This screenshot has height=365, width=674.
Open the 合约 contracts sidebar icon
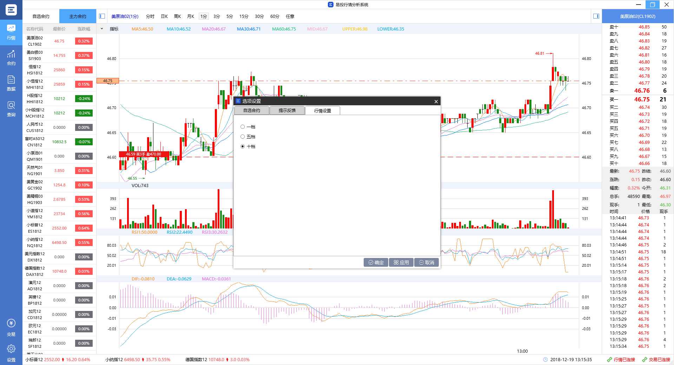tap(11, 58)
